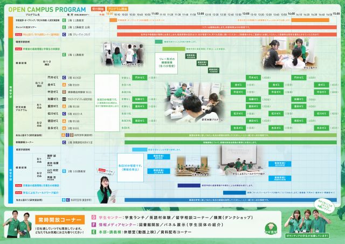Screen dimensions: 345x244
Task: Click the orange A badge in the 徳田ゼミ row
Action: coord(64,121)
